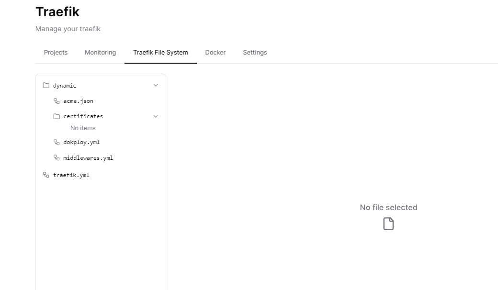Viewport: 498px width, 290px height.
Task: Click the dynamic folder icon
Action: (46, 85)
